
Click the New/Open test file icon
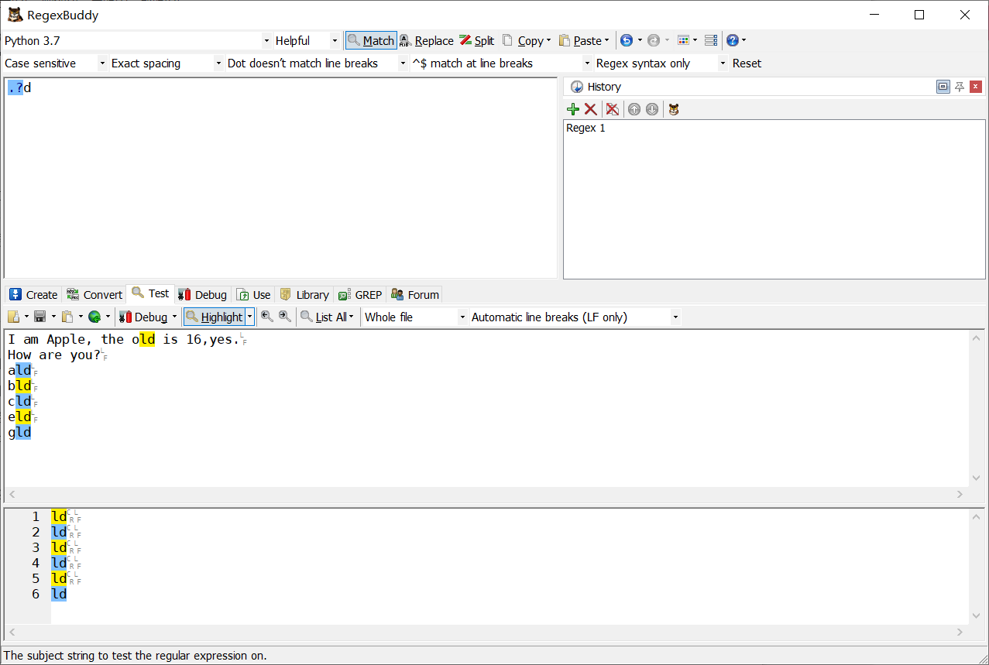pos(13,317)
